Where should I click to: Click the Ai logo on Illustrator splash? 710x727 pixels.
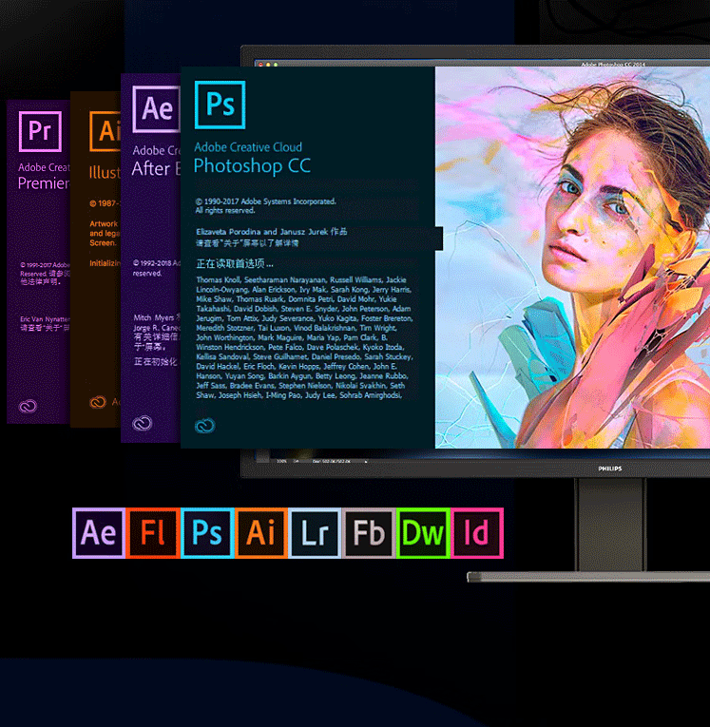106,131
